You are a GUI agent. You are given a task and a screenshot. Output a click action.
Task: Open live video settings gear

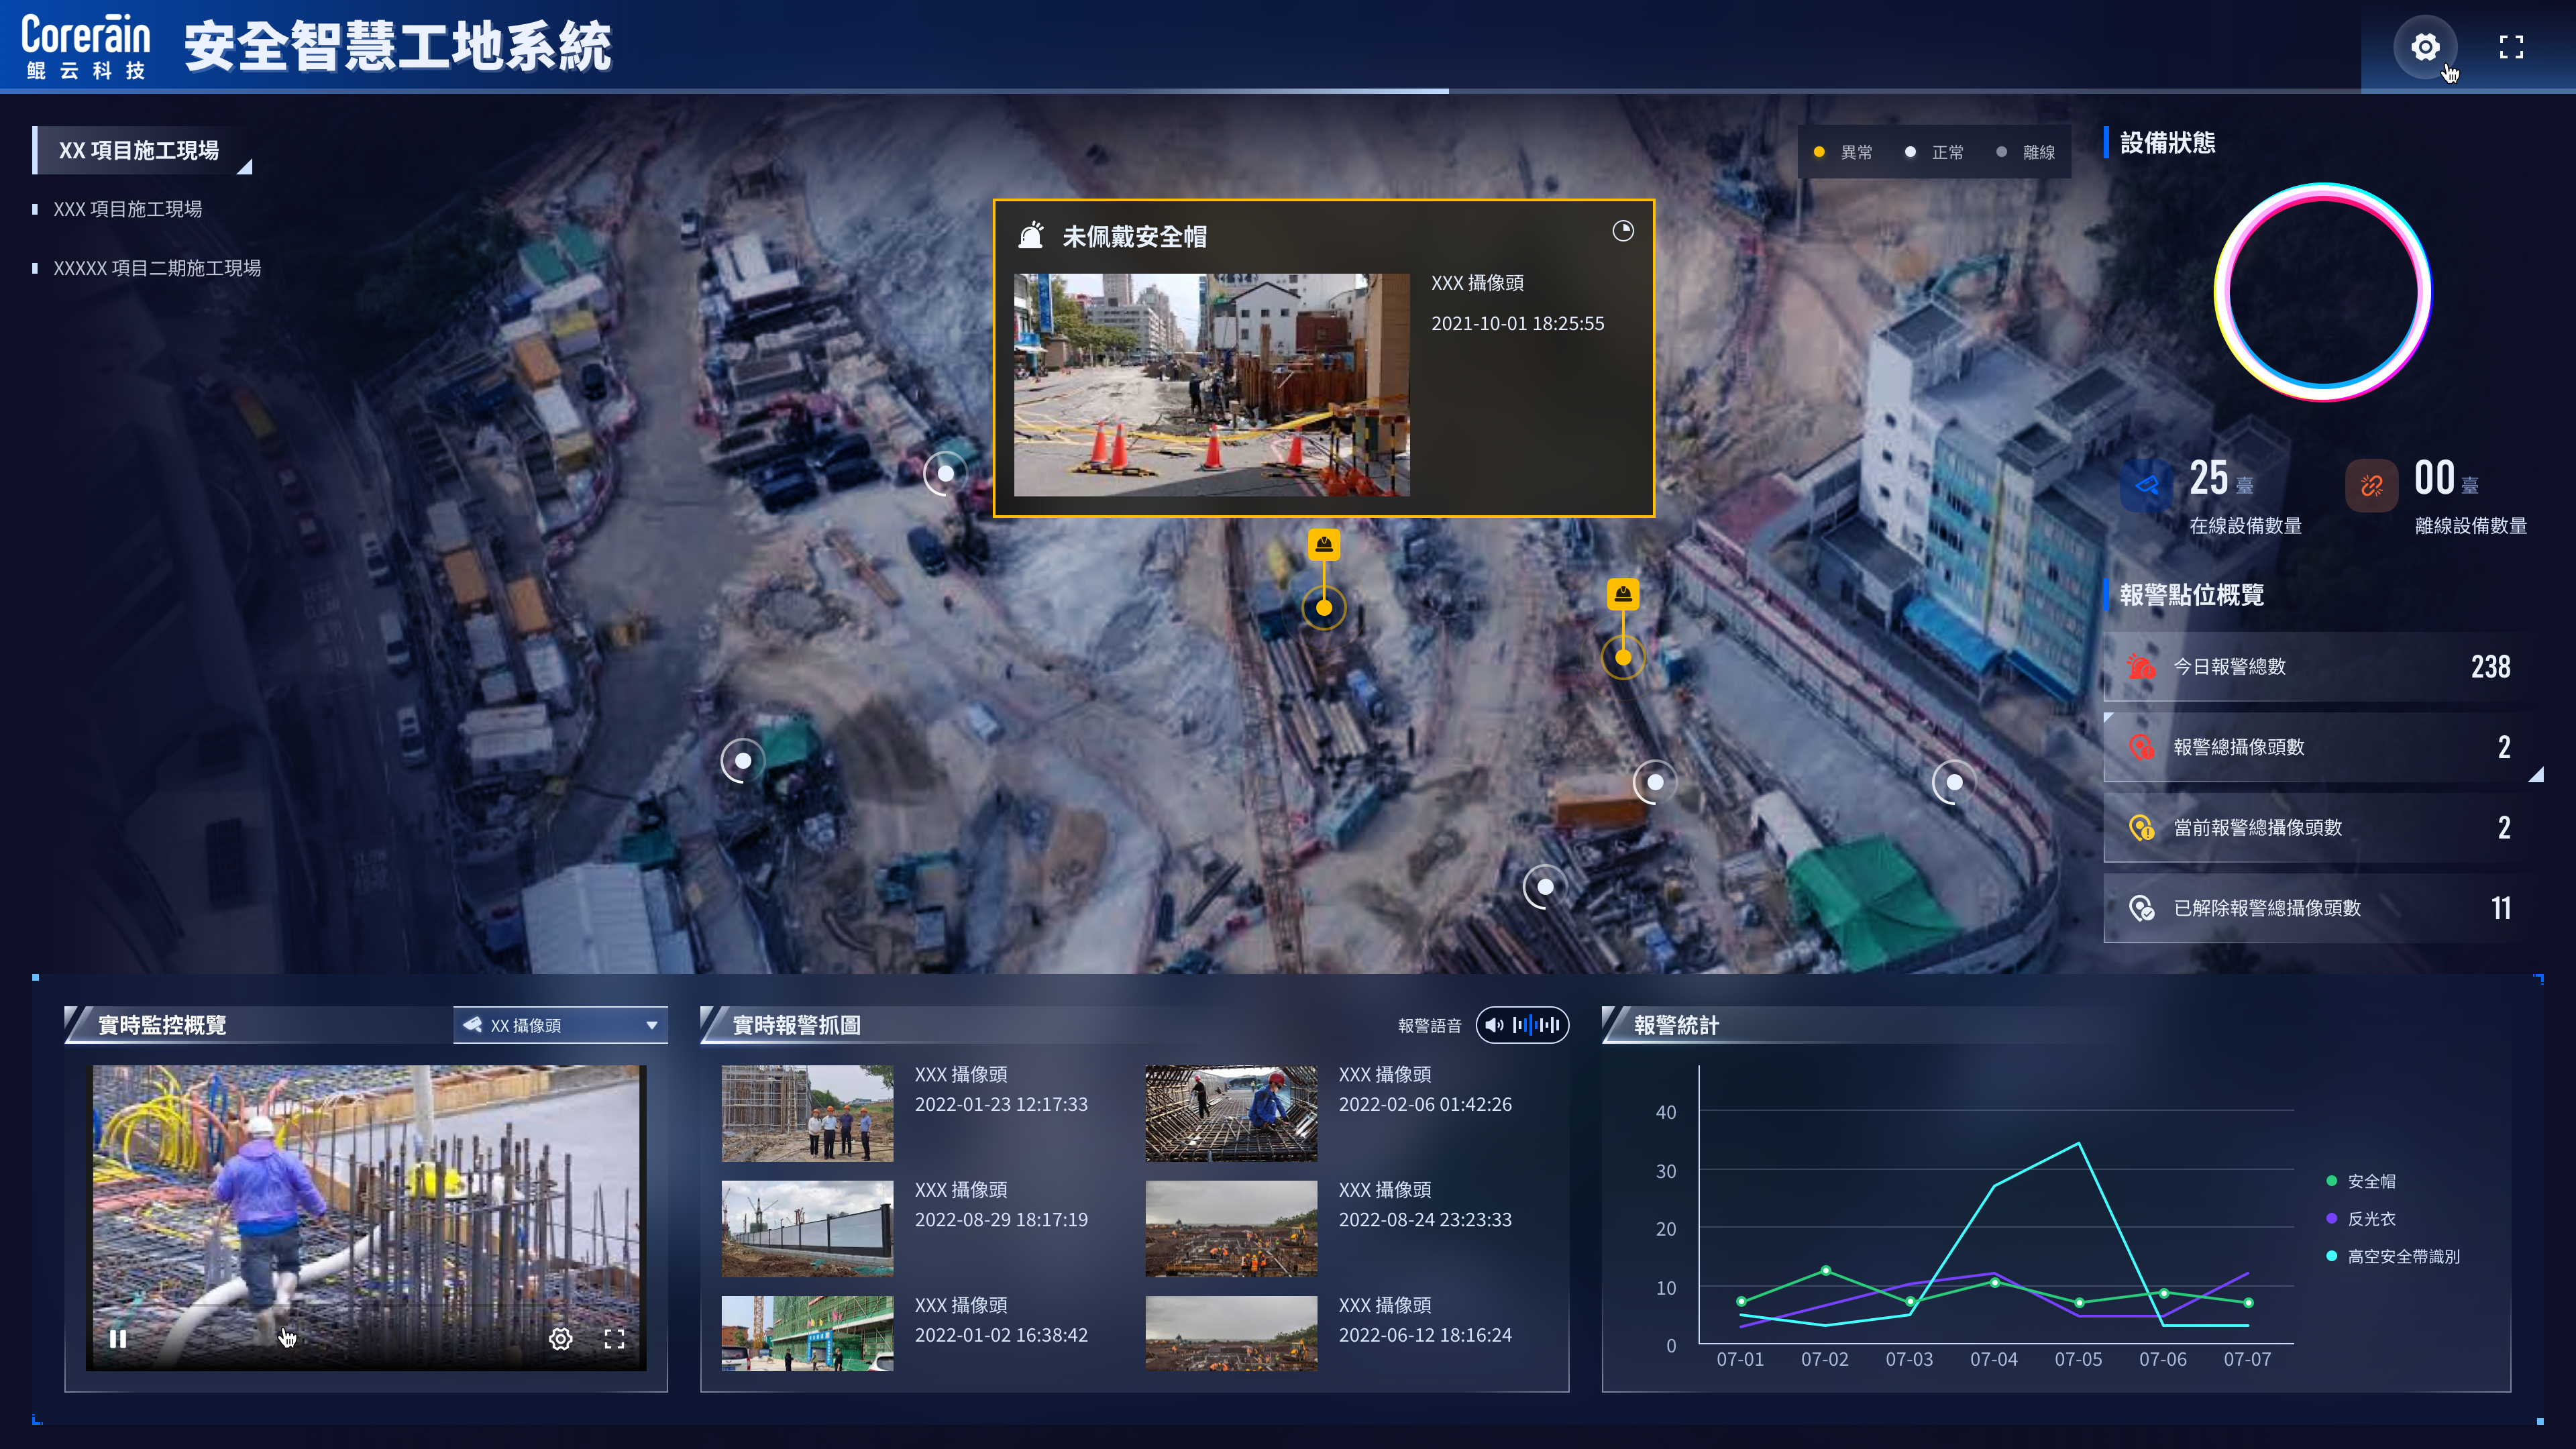coord(560,1338)
